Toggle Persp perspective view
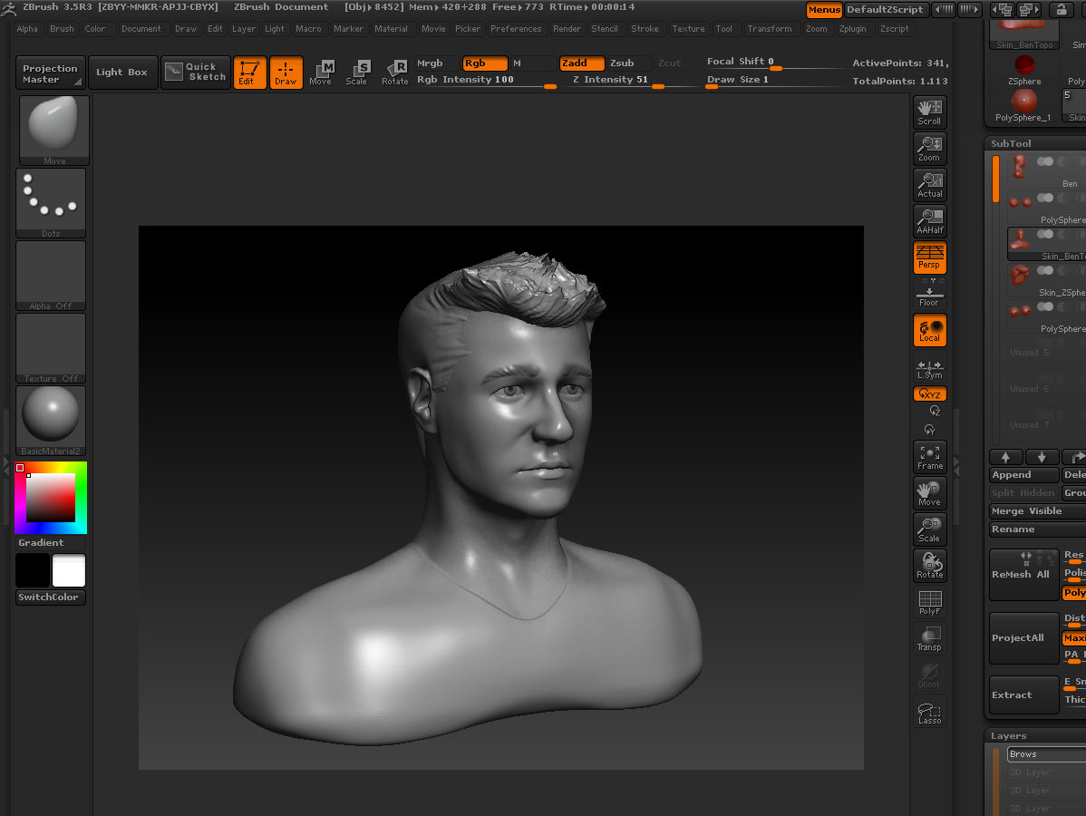 coord(929,257)
